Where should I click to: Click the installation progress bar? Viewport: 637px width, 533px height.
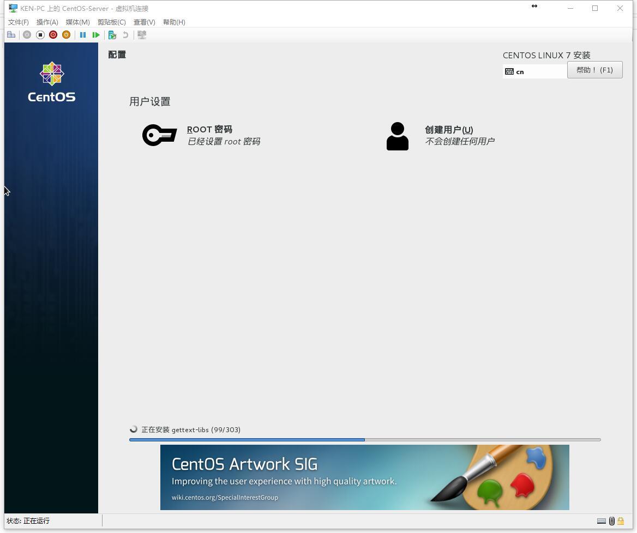pyautogui.click(x=365, y=440)
